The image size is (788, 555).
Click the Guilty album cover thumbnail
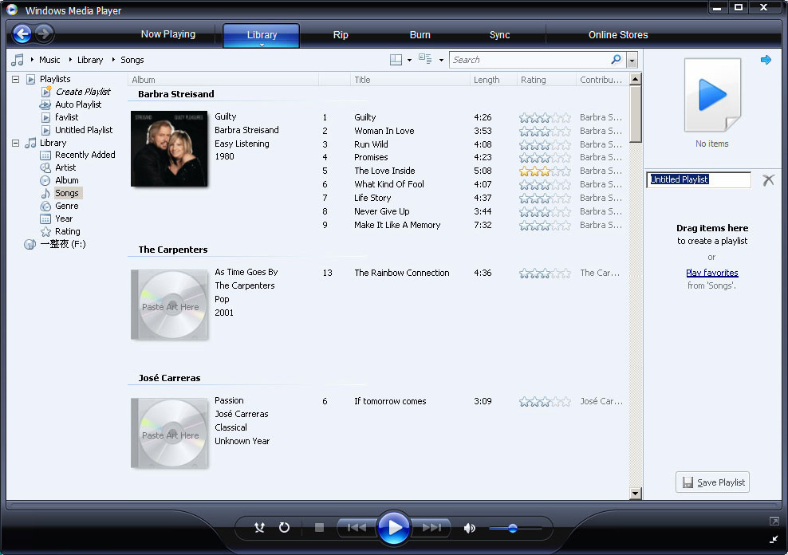169,148
